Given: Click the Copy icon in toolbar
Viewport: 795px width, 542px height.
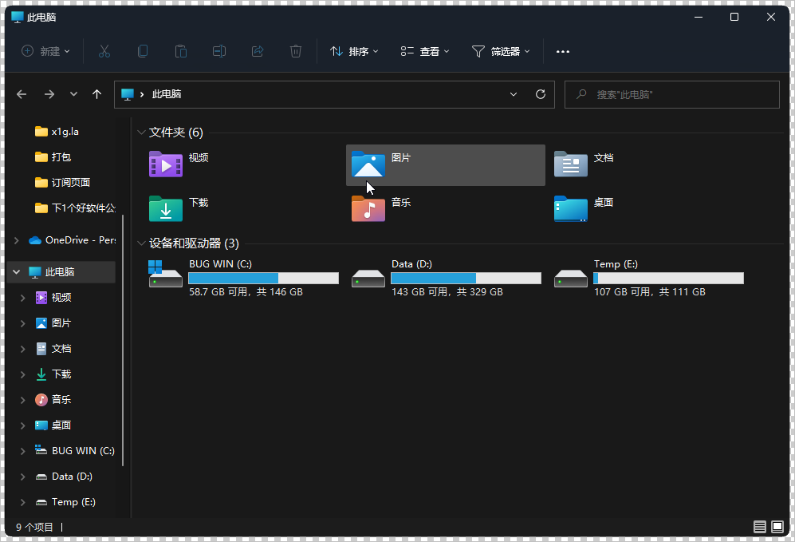Looking at the screenshot, I should tap(143, 51).
